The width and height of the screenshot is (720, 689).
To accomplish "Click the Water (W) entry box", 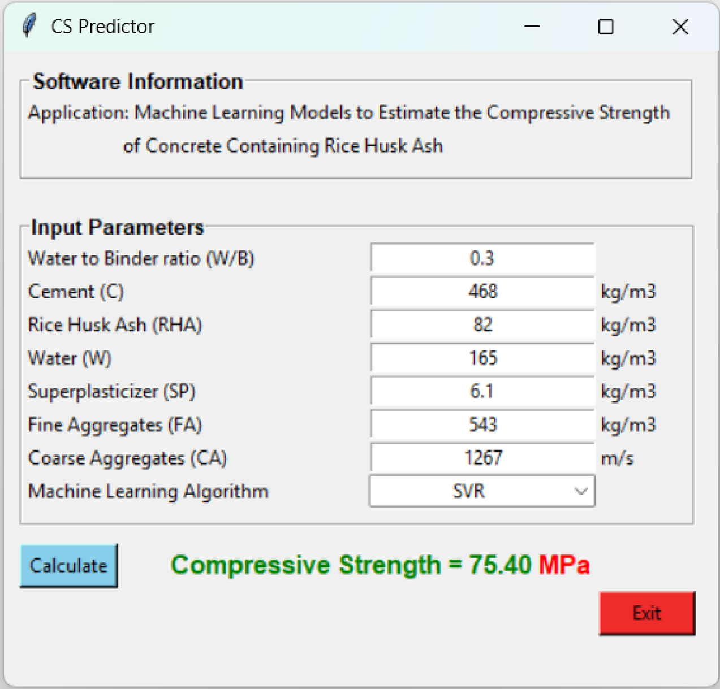I will pos(482,358).
